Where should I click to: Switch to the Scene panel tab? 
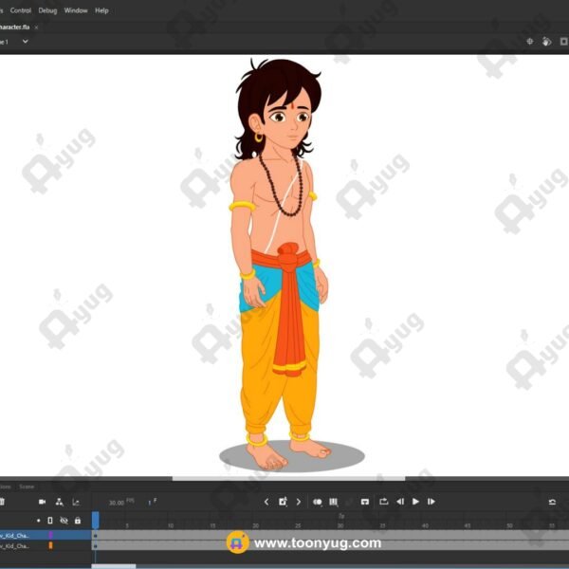point(27,486)
